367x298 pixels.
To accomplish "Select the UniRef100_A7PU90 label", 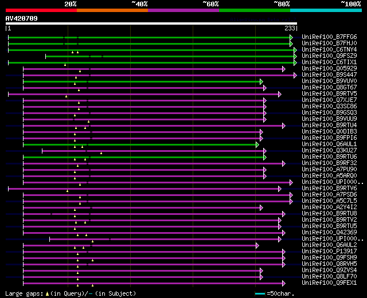I will pos(329,170).
